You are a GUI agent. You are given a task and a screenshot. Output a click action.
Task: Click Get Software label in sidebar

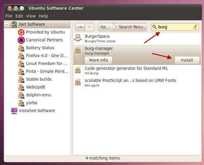[32, 24]
